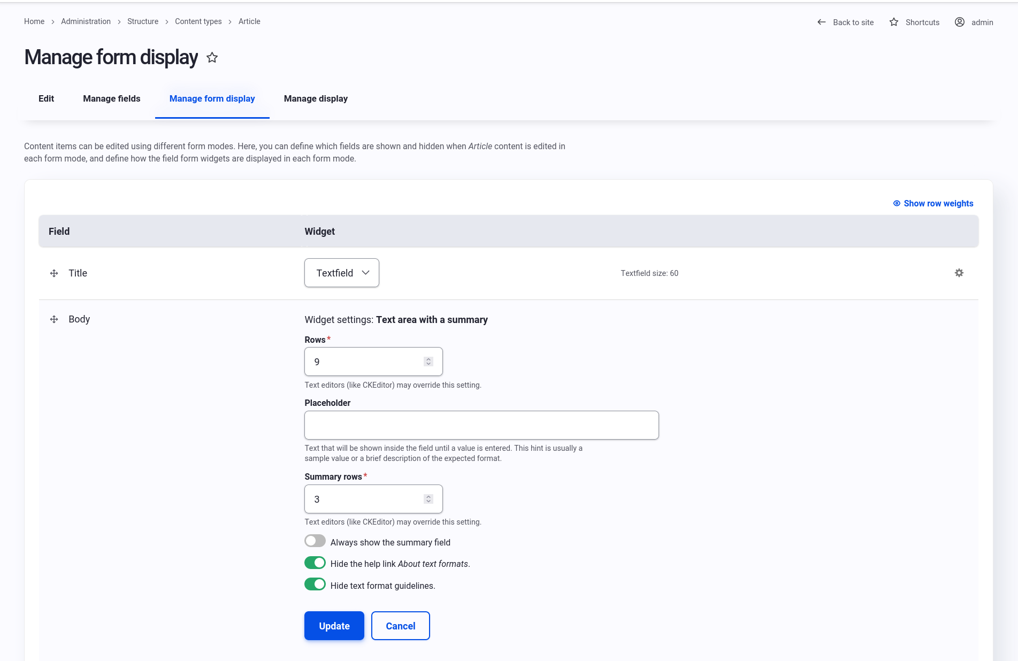Screen dimensions: 1018x661
Task: Enable Always show the summary field toggle
Action: click(x=315, y=541)
